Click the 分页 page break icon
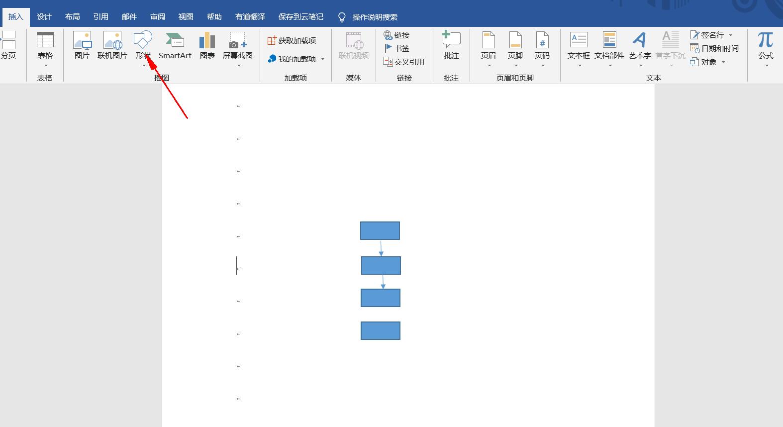783x427 pixels. [8, 41]
